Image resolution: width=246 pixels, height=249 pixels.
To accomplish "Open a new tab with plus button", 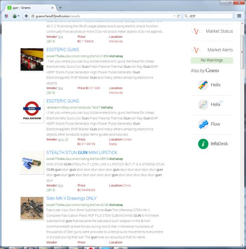I will click(x=60, y=8).
